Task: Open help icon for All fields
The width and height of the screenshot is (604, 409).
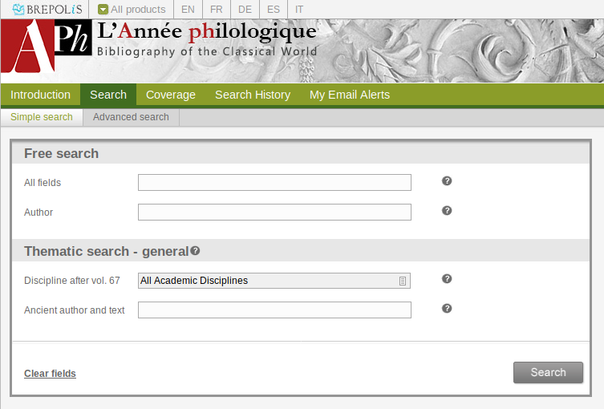Action: coord(447,181)
